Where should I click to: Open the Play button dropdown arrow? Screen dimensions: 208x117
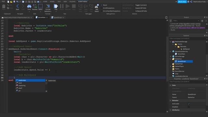click(56, 12)
